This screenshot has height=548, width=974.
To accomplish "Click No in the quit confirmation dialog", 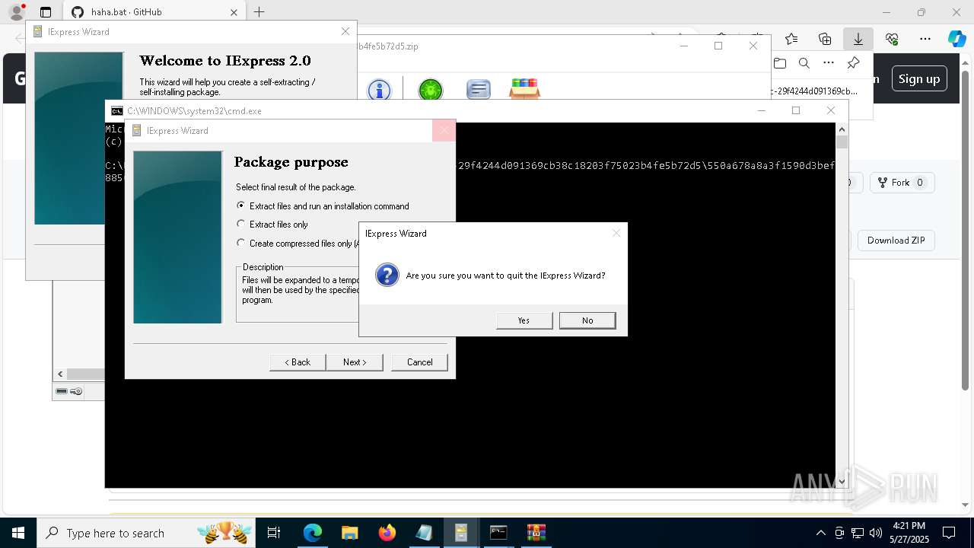I will tap(587, 320).
